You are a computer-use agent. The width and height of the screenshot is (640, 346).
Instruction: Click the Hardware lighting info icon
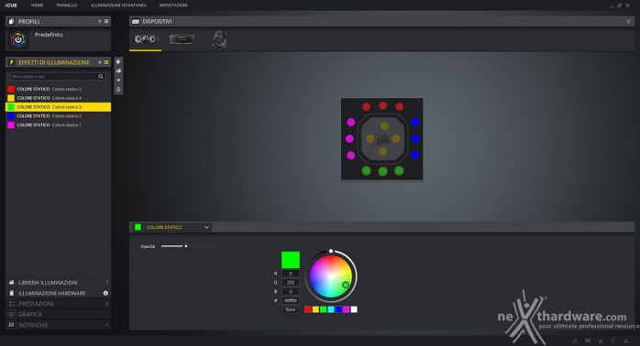click(x=105, y=293)
